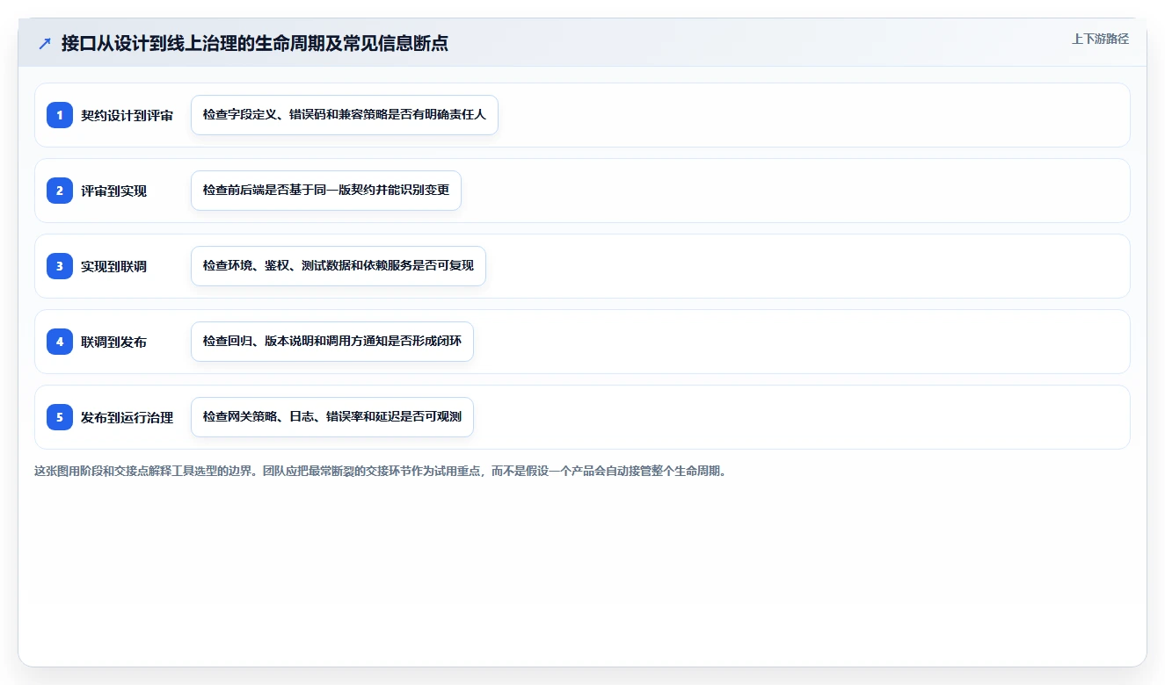The height and width of the screenshot is (685, 1165).
Task: Select step number badge 5
Action: (60, 417)
